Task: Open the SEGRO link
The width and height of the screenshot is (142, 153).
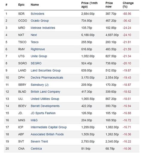Action: pos(36,63)
